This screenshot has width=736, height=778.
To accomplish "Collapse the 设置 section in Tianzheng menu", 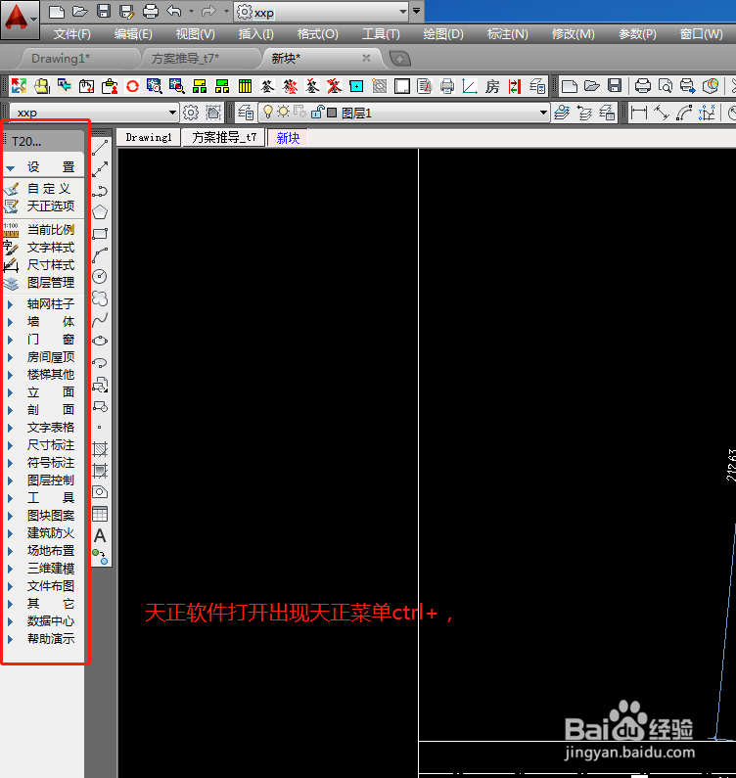I will point(11,168).
